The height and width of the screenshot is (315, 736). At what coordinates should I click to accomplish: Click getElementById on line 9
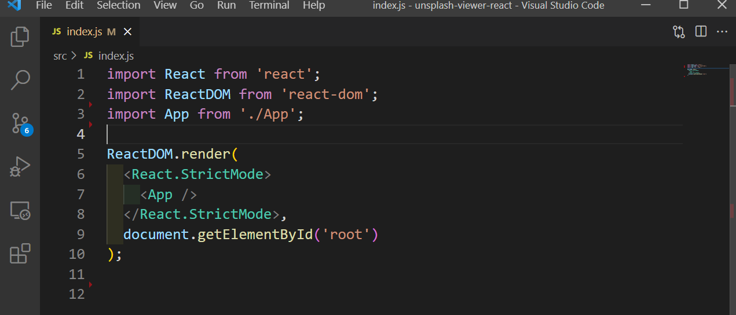255,234
